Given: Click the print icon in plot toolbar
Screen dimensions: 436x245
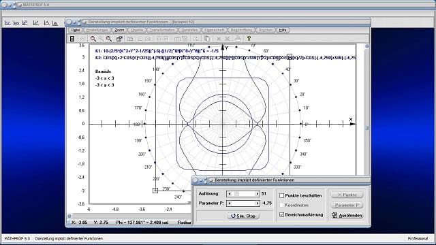Looking at the screenshot, I should [x=238, y=39].
